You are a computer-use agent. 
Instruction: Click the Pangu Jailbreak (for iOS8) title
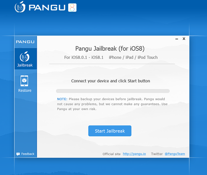[x=110, y=49]
